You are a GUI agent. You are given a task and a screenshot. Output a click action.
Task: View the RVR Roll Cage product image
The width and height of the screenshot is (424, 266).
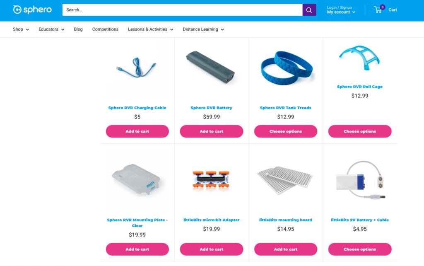[360, 58]
